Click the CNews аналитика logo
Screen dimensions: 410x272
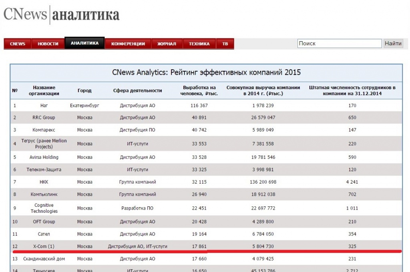[x=61, y=14]
